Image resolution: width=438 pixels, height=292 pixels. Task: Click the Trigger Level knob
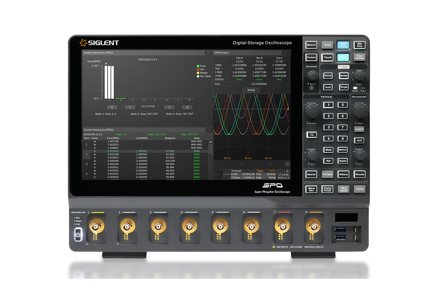359,76
